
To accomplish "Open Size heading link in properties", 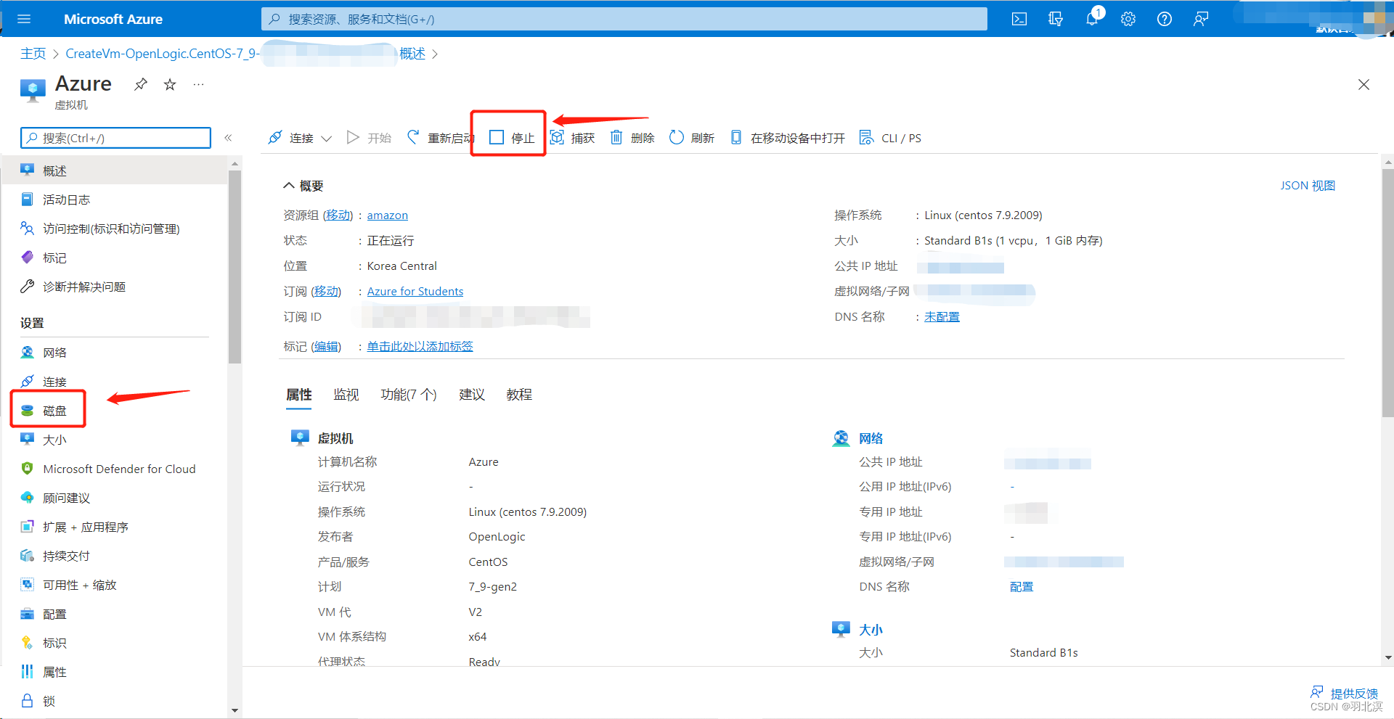I will tap(871, 630).
